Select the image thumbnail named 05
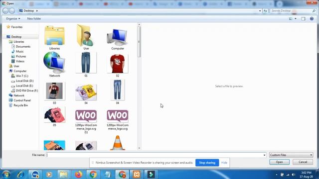Image resolution: width=319 pixels, height=179 pixels. tap(54, 115)
